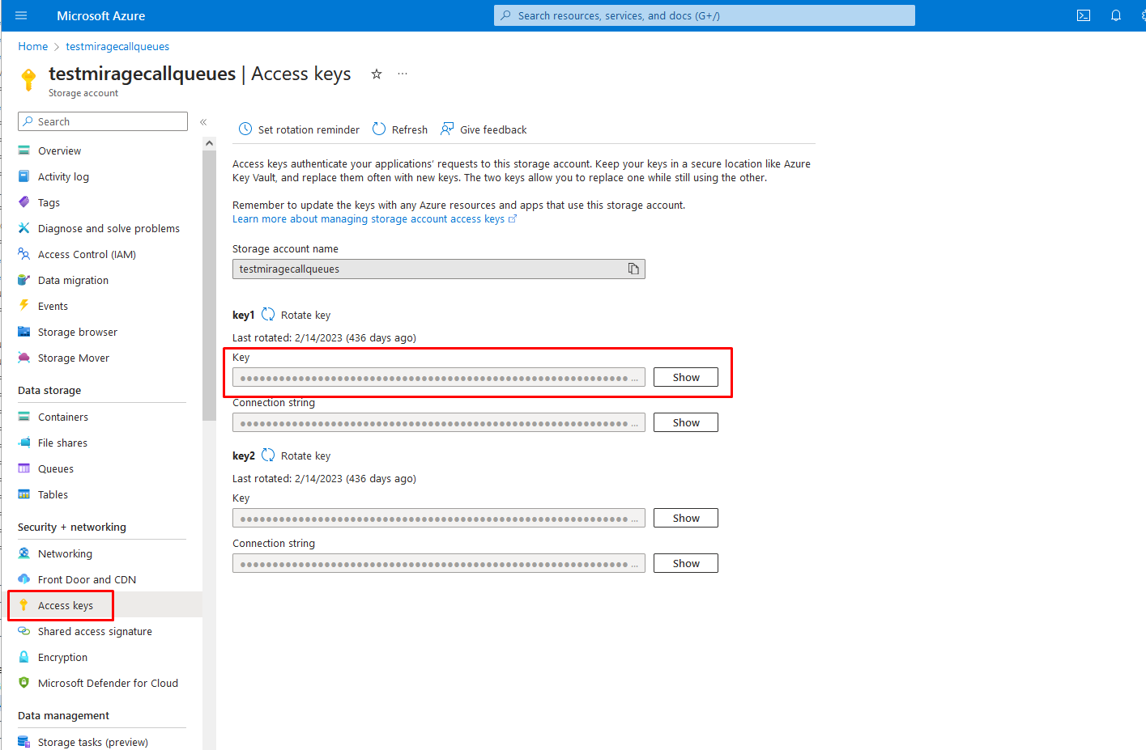The image size is (1146, 750).
Task: Show the key1 Key value
Action: [x=686, y=377]
